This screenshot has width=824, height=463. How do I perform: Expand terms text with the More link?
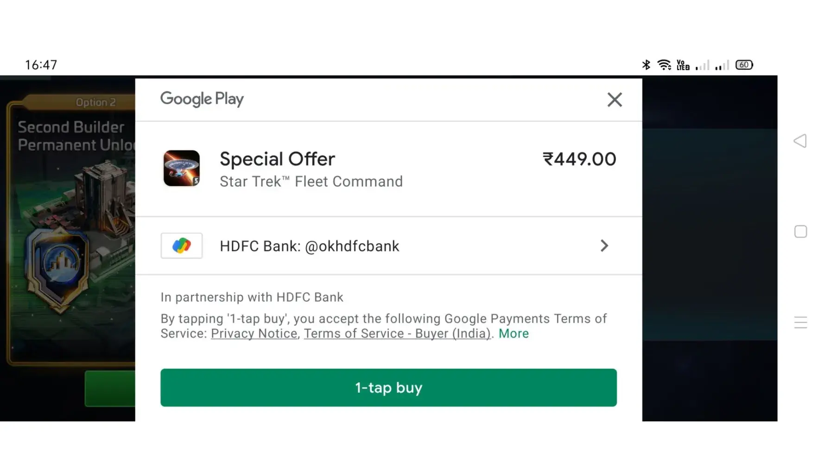[513, 334]
